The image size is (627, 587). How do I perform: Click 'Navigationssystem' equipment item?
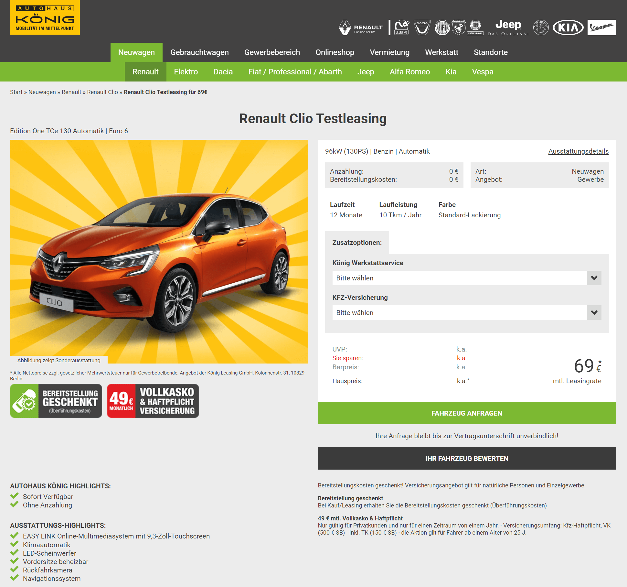52,579
